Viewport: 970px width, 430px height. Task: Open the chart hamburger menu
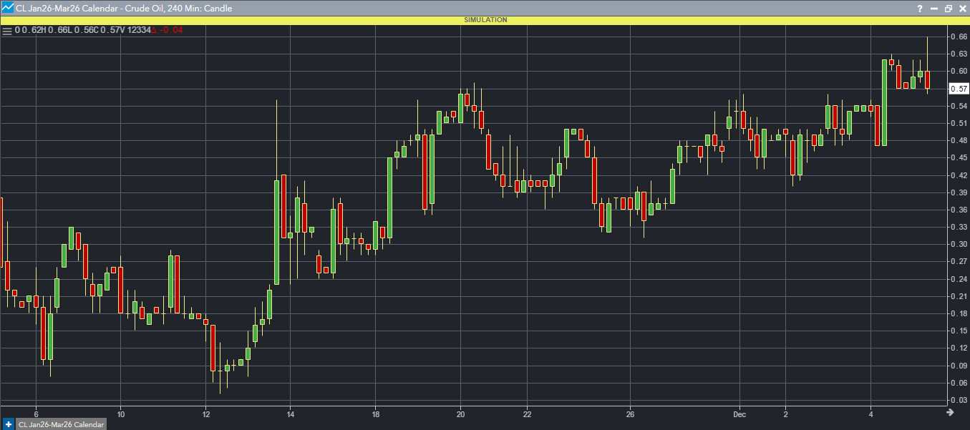tap(7, 31)
